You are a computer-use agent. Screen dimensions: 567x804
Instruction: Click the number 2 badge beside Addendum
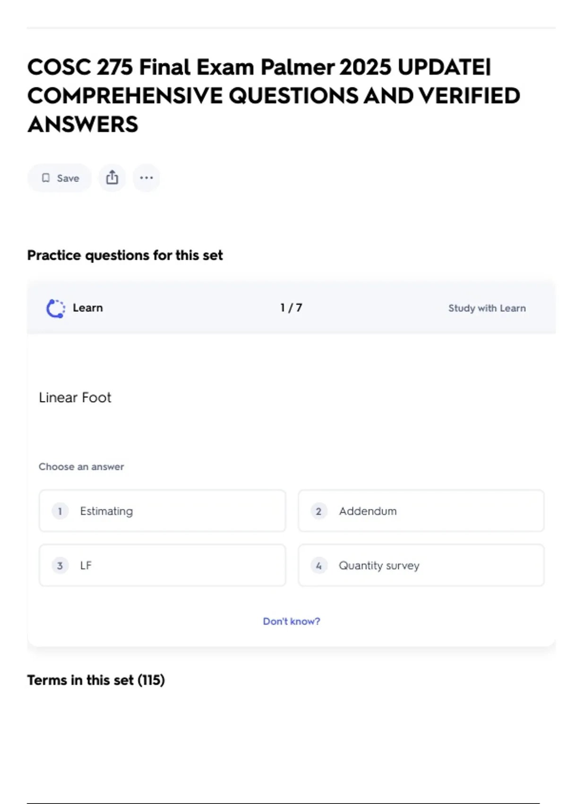point(318,511)
